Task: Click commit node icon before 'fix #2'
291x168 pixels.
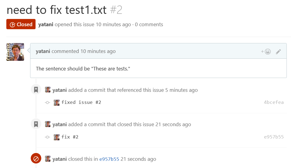Action: coord(48,137)
